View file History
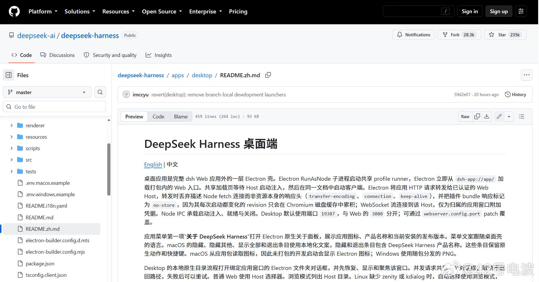The image size is (539, 282). tap(516, 95)
